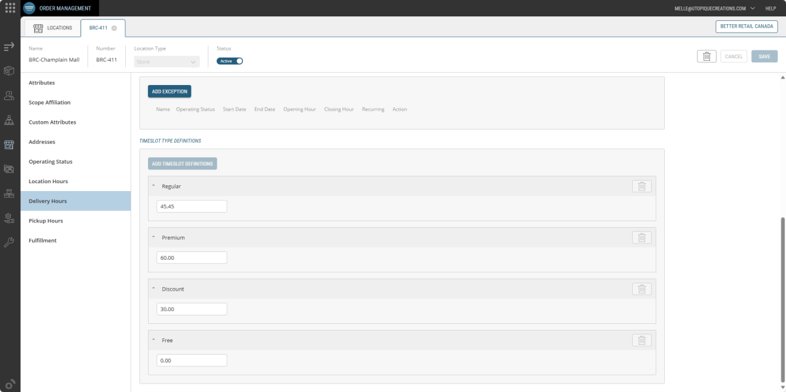This screenshot has height=392, width=786.
Task: Click the Better Retail Canada button
Action: (x=746, y=26)
